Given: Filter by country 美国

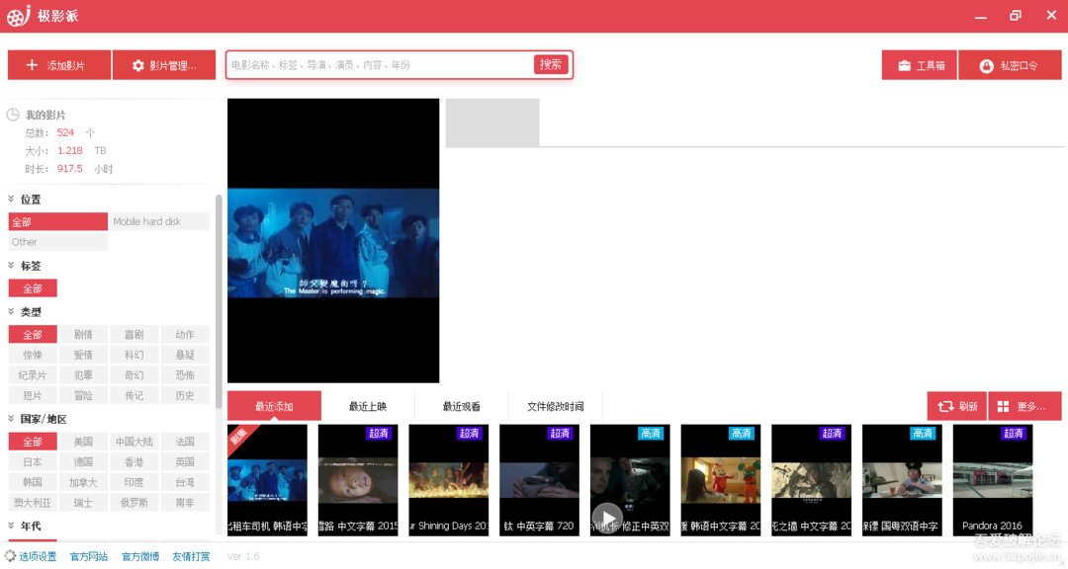Looking at the screenshot, I should [83, 442].
